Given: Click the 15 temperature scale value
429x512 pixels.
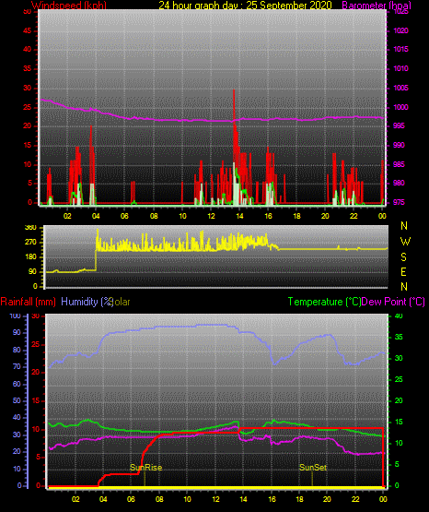Looking at the screenshot, I should [x=399, y=422].
